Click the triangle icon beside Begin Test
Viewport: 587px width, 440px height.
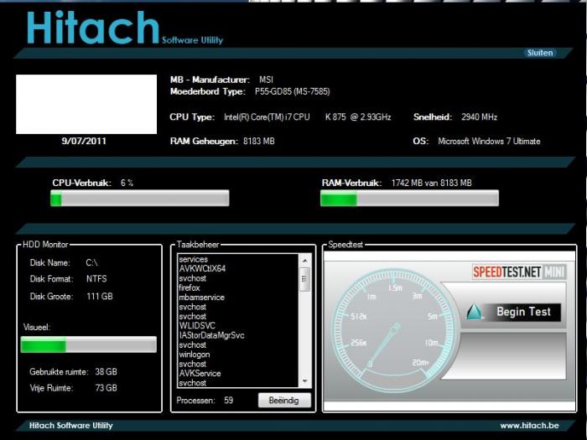coord(474,312)
